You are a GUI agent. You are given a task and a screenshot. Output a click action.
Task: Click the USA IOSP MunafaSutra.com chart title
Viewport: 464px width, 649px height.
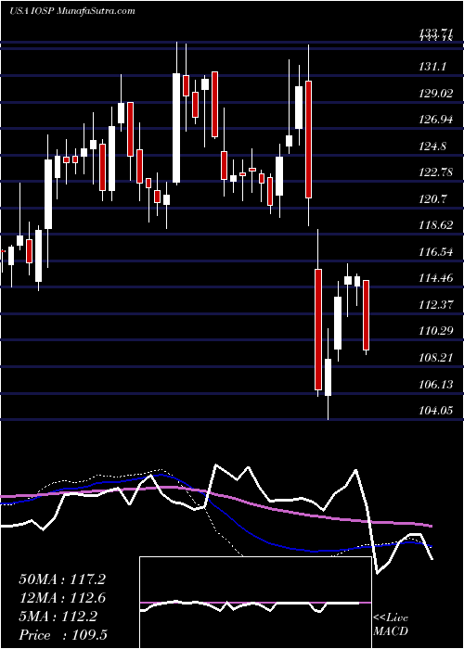pos(71,11)
